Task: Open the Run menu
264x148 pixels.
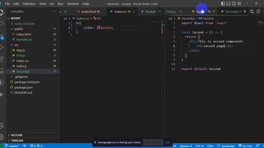Action: [x=60, y=4]
